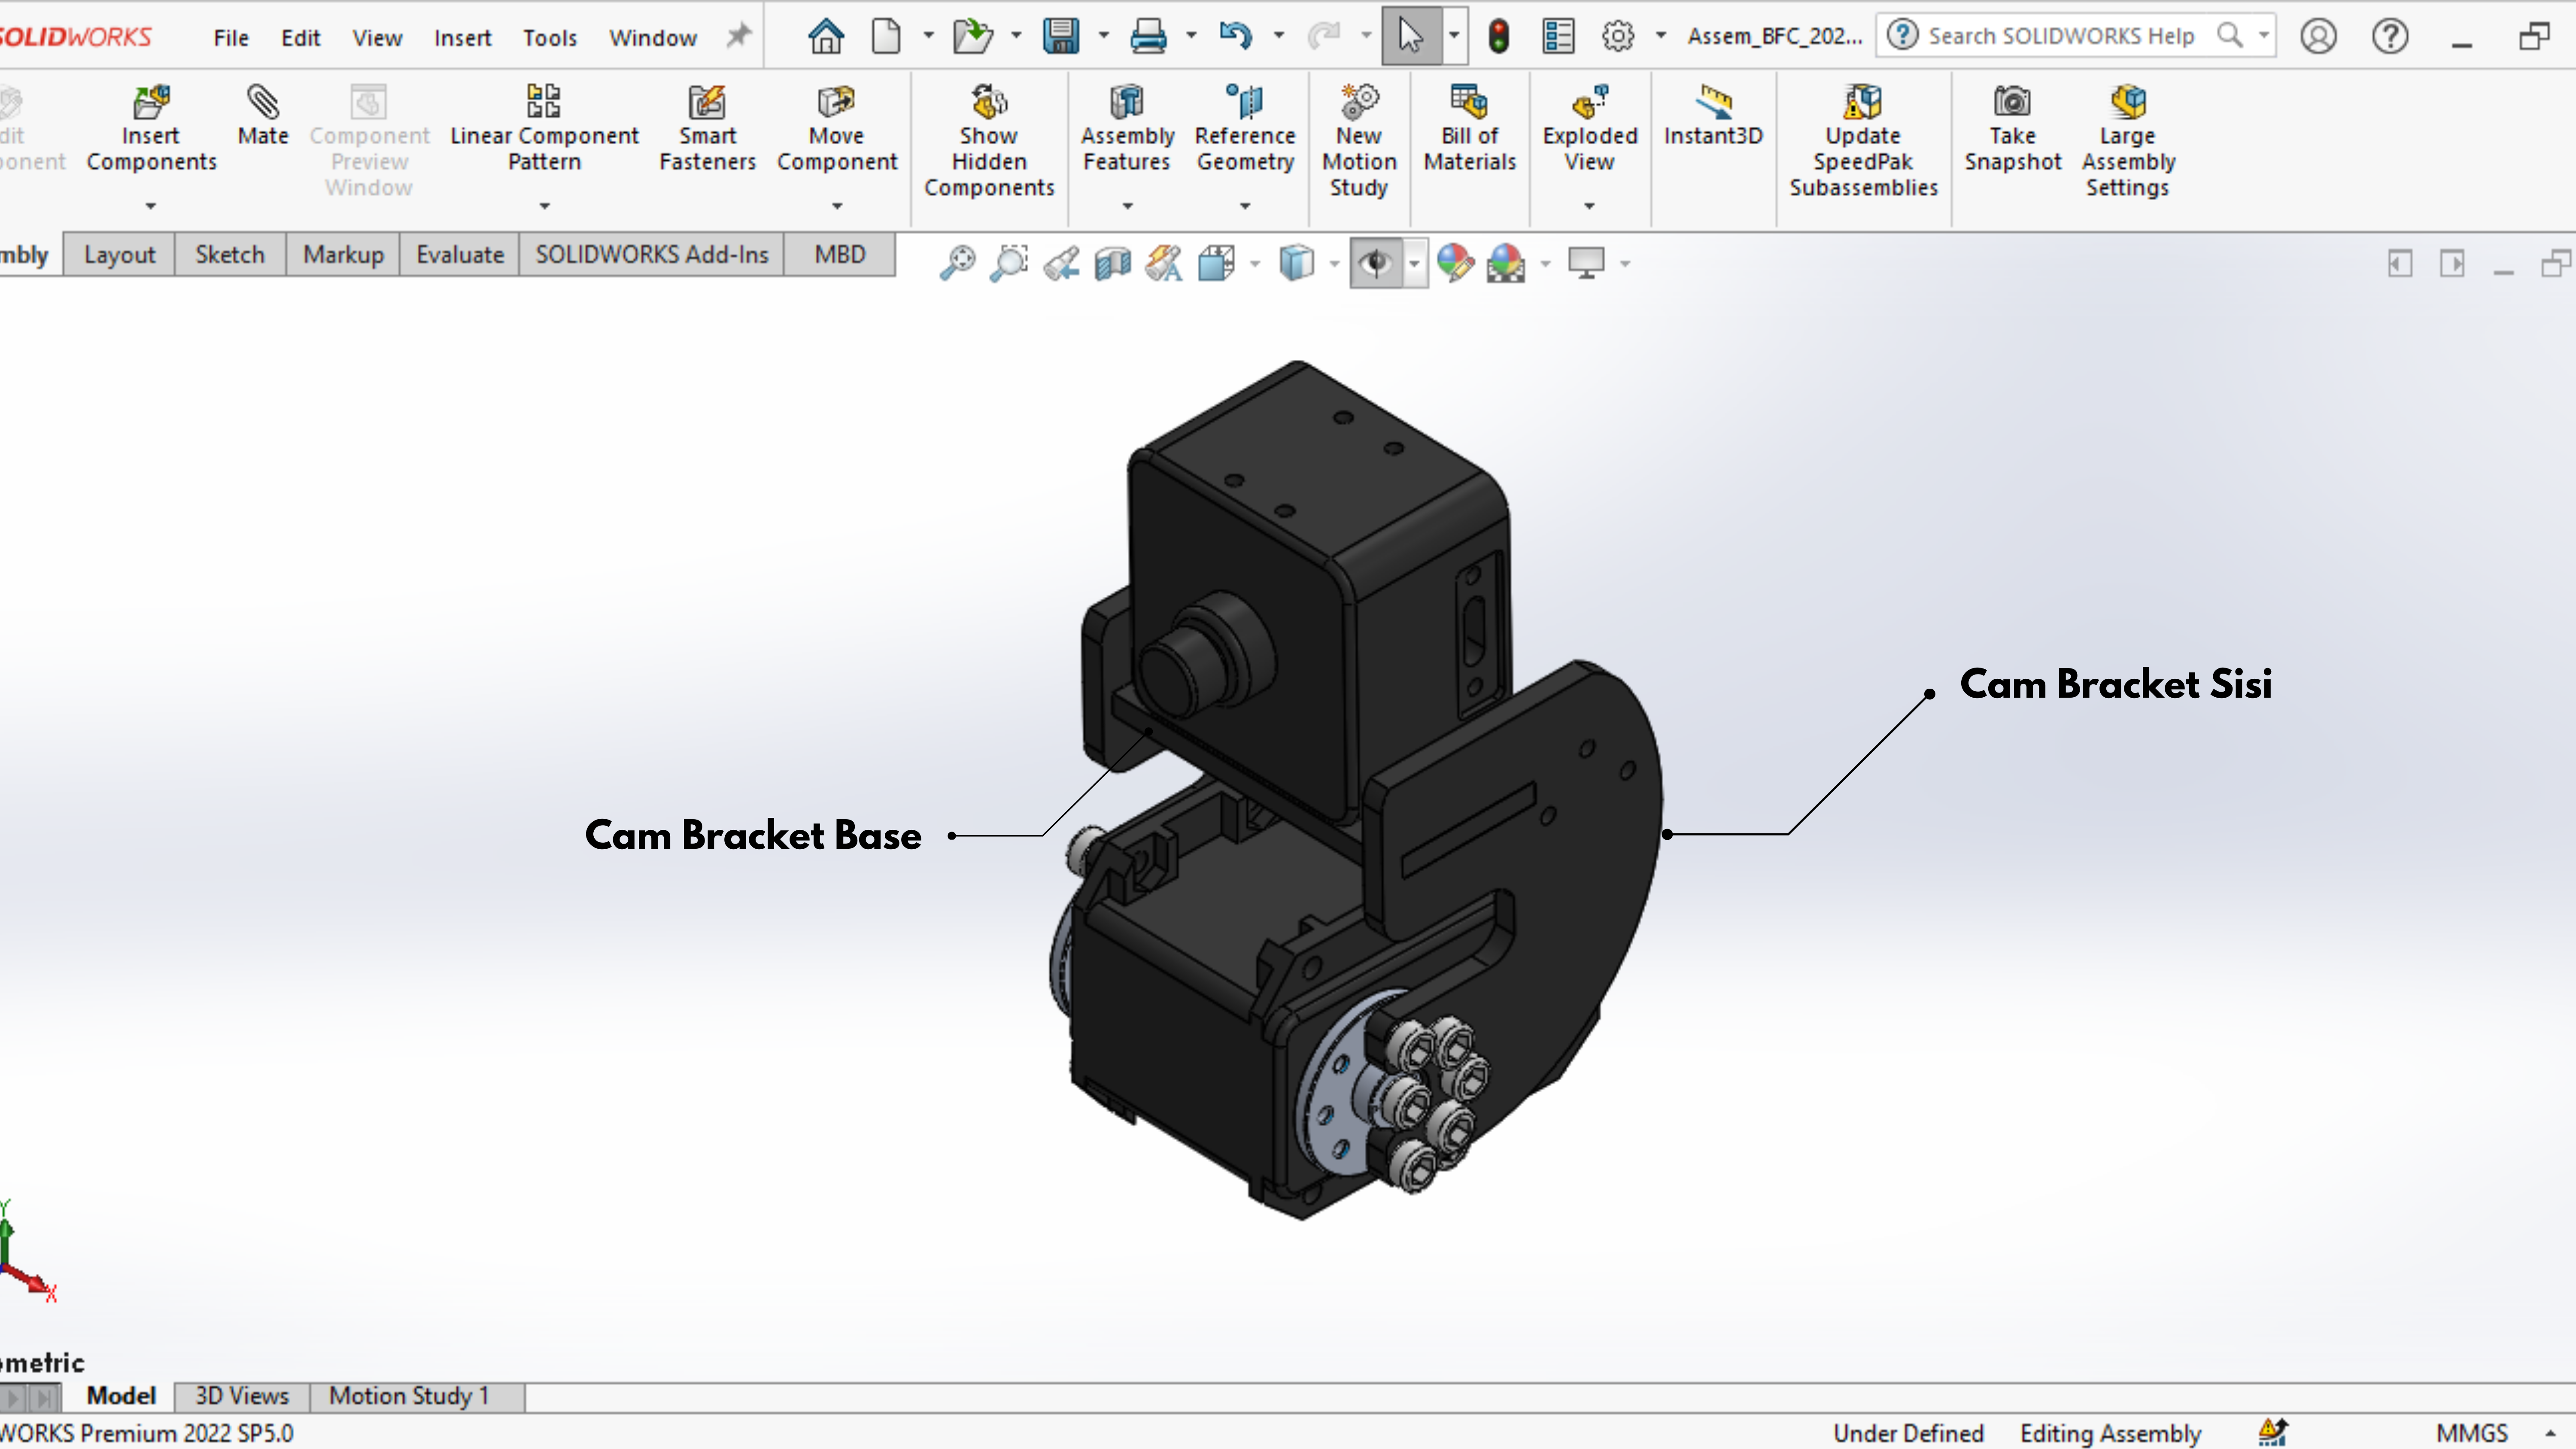Open the Display Style dropdown arrow
The width and height of the screenshot is (2576, 1449).
1334,264
